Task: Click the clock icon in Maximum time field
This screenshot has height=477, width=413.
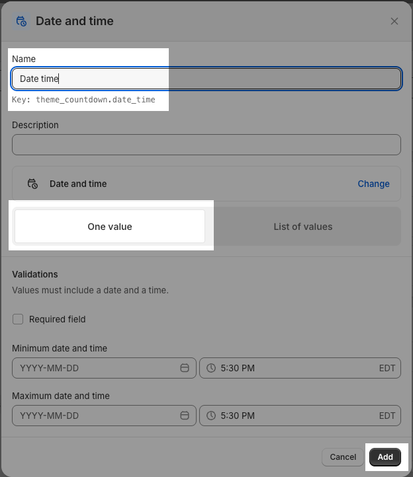Action: (x=211, y=416)
